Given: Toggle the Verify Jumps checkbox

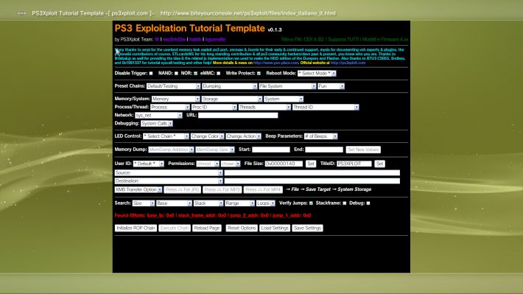Looking at the screenshot, I should 311,203.
